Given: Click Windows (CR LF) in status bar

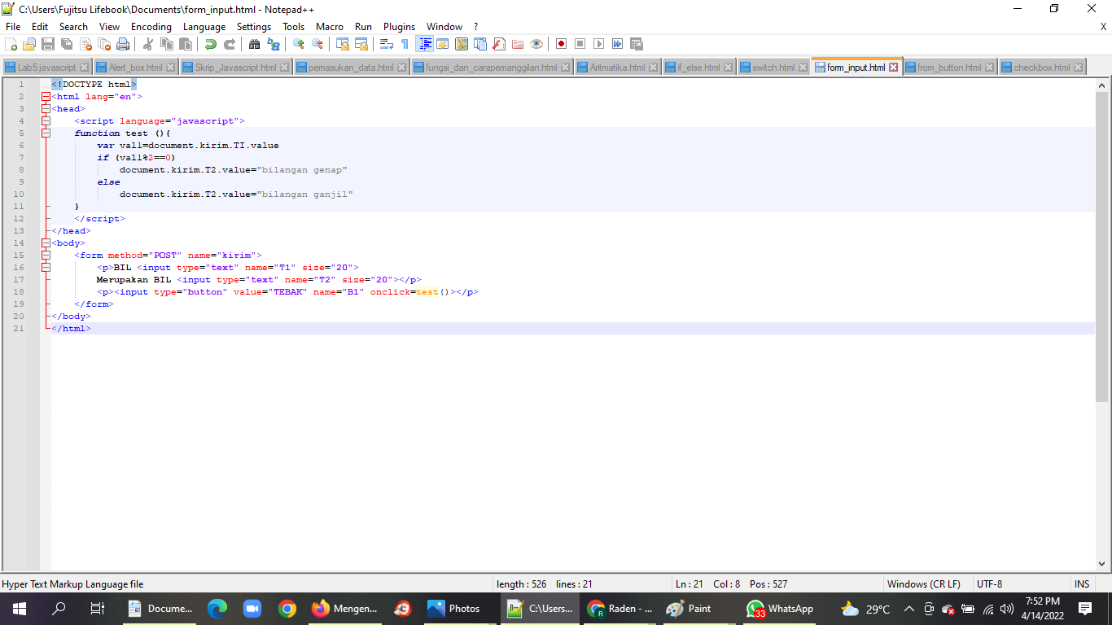Looking at the screenshot, I should [x=923, y=584].
